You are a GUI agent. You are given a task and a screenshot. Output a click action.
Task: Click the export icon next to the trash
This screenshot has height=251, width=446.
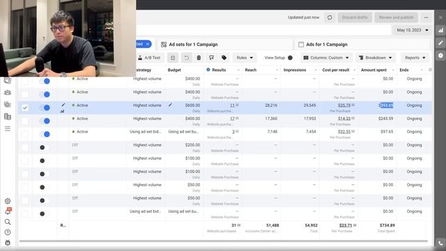[211, 58]
